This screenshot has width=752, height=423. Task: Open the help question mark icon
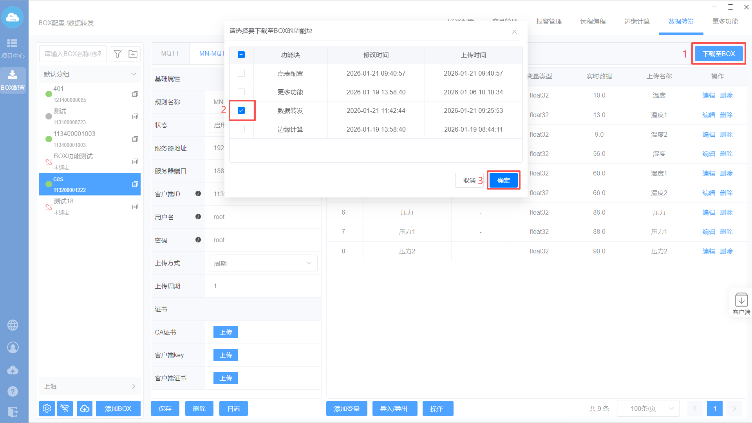pyautogui.click(x=13, y=391)
